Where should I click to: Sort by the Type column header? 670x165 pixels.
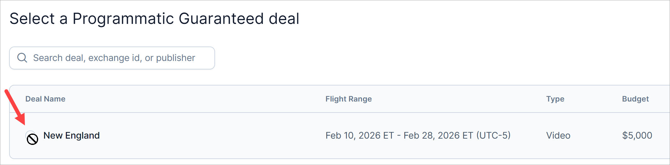[555, 99]
